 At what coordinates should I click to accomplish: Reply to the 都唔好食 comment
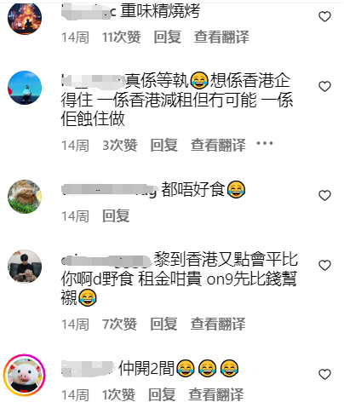116,216
